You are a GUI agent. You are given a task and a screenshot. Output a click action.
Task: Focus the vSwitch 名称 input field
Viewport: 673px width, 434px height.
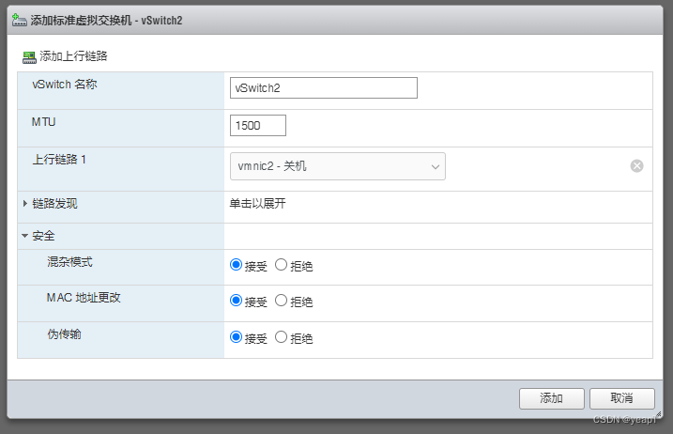[x=324, y=87]
